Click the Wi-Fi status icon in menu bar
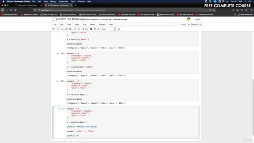Image resolution: width=254 pixels, height=143 pixels. 223,2
